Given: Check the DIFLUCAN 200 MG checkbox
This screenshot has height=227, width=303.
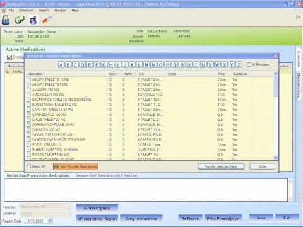Looking at the screenshot, I should pyautogui.click(x=29, y=130).
